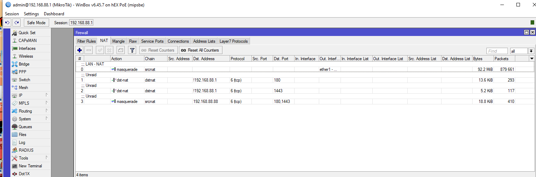Select rule 2 dst-nat port 1443
536x177 pixels.
coord(305,91)
